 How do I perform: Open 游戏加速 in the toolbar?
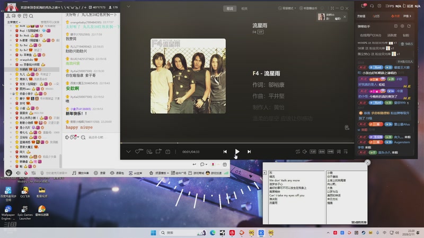[x=214, y=173]
